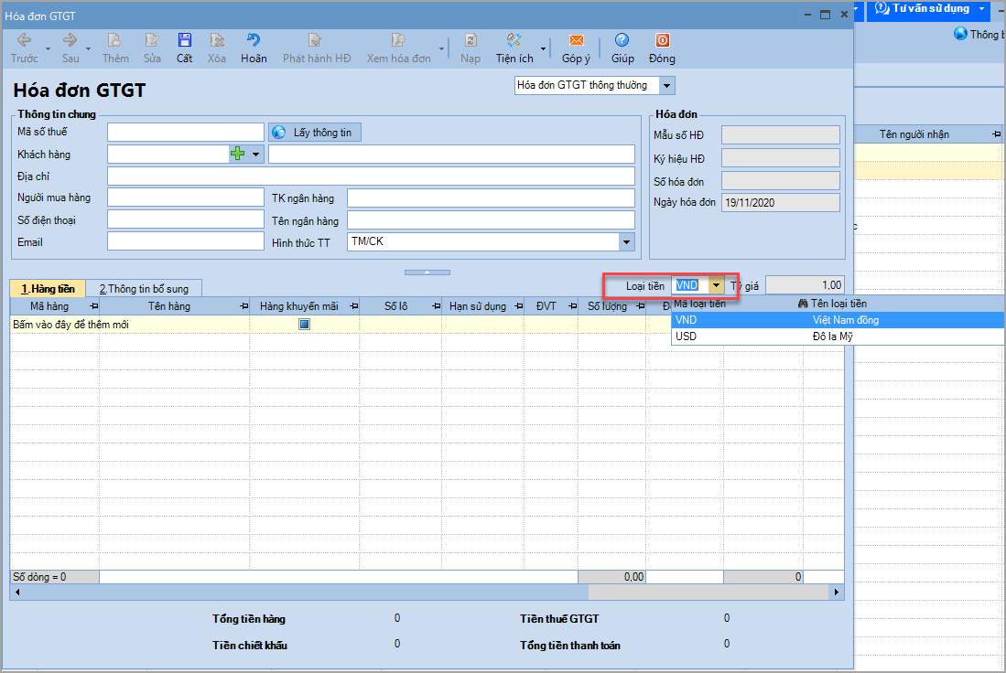This screenshot has height=673, width=1006.
Task: Close the Hóa đơn GTGT window
Action: tap(844, 15)
